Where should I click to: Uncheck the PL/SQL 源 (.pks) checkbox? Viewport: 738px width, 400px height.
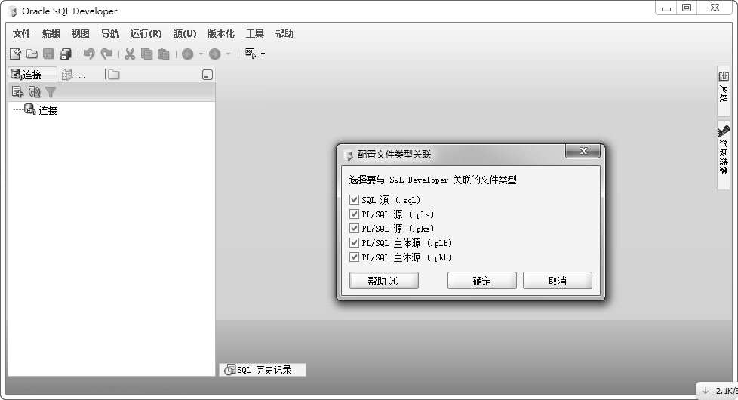coord(355,228)
